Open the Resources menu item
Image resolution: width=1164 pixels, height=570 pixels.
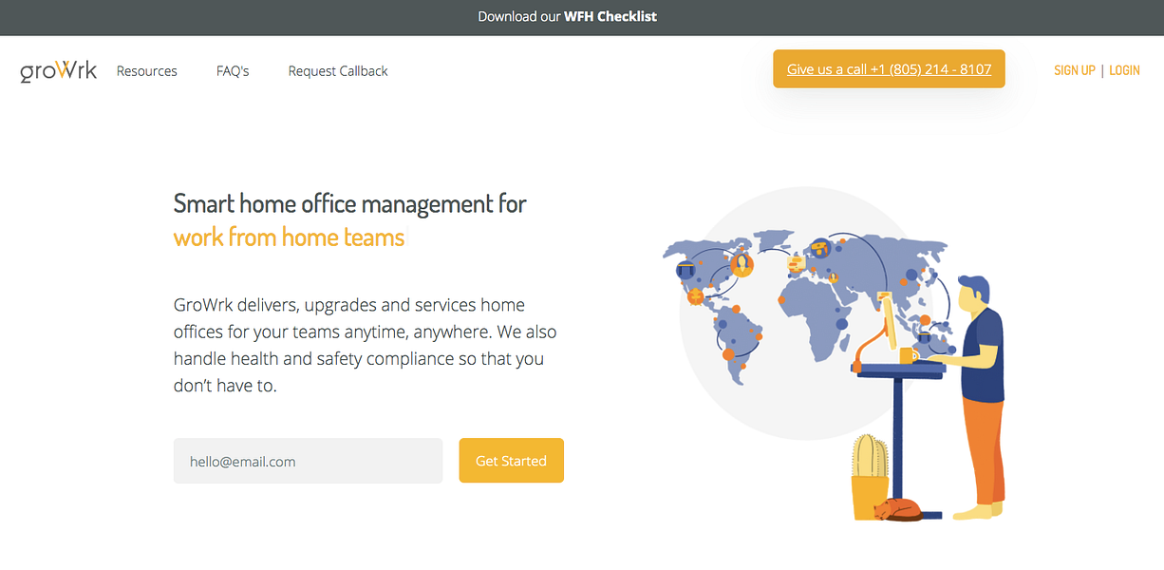[147, 71]
